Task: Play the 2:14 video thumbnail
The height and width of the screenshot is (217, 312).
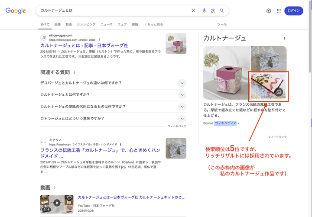Action: point(57,204)
